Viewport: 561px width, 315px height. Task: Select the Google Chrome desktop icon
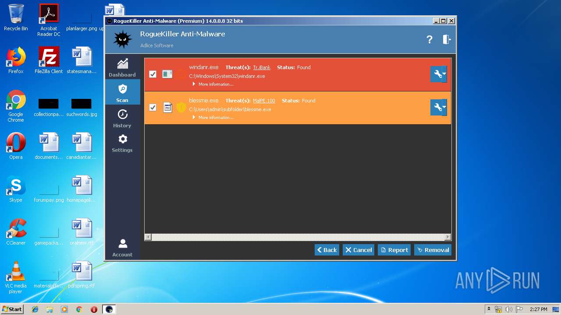point(16,106)
